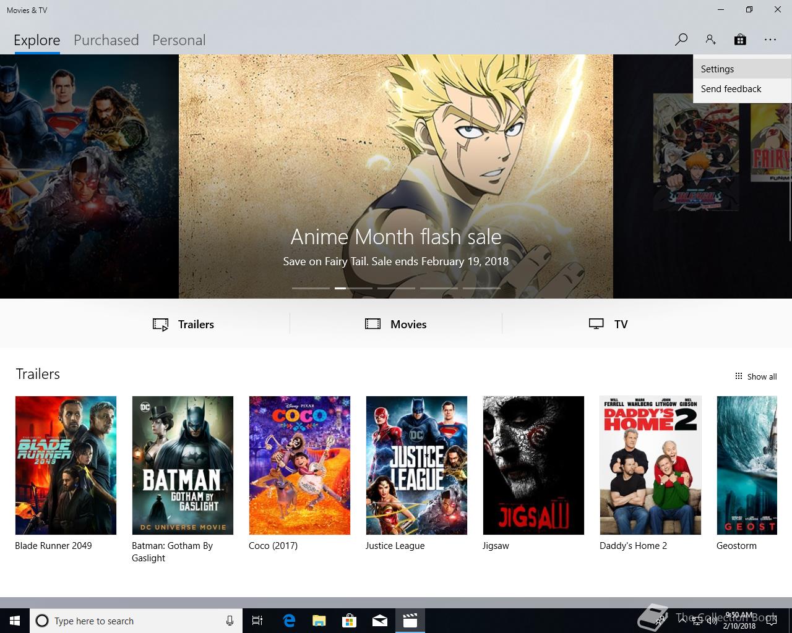The width and height of the screenshot is (792, 633).
Task: Switch to the Purchased tab
Action: tap(106, 40)
